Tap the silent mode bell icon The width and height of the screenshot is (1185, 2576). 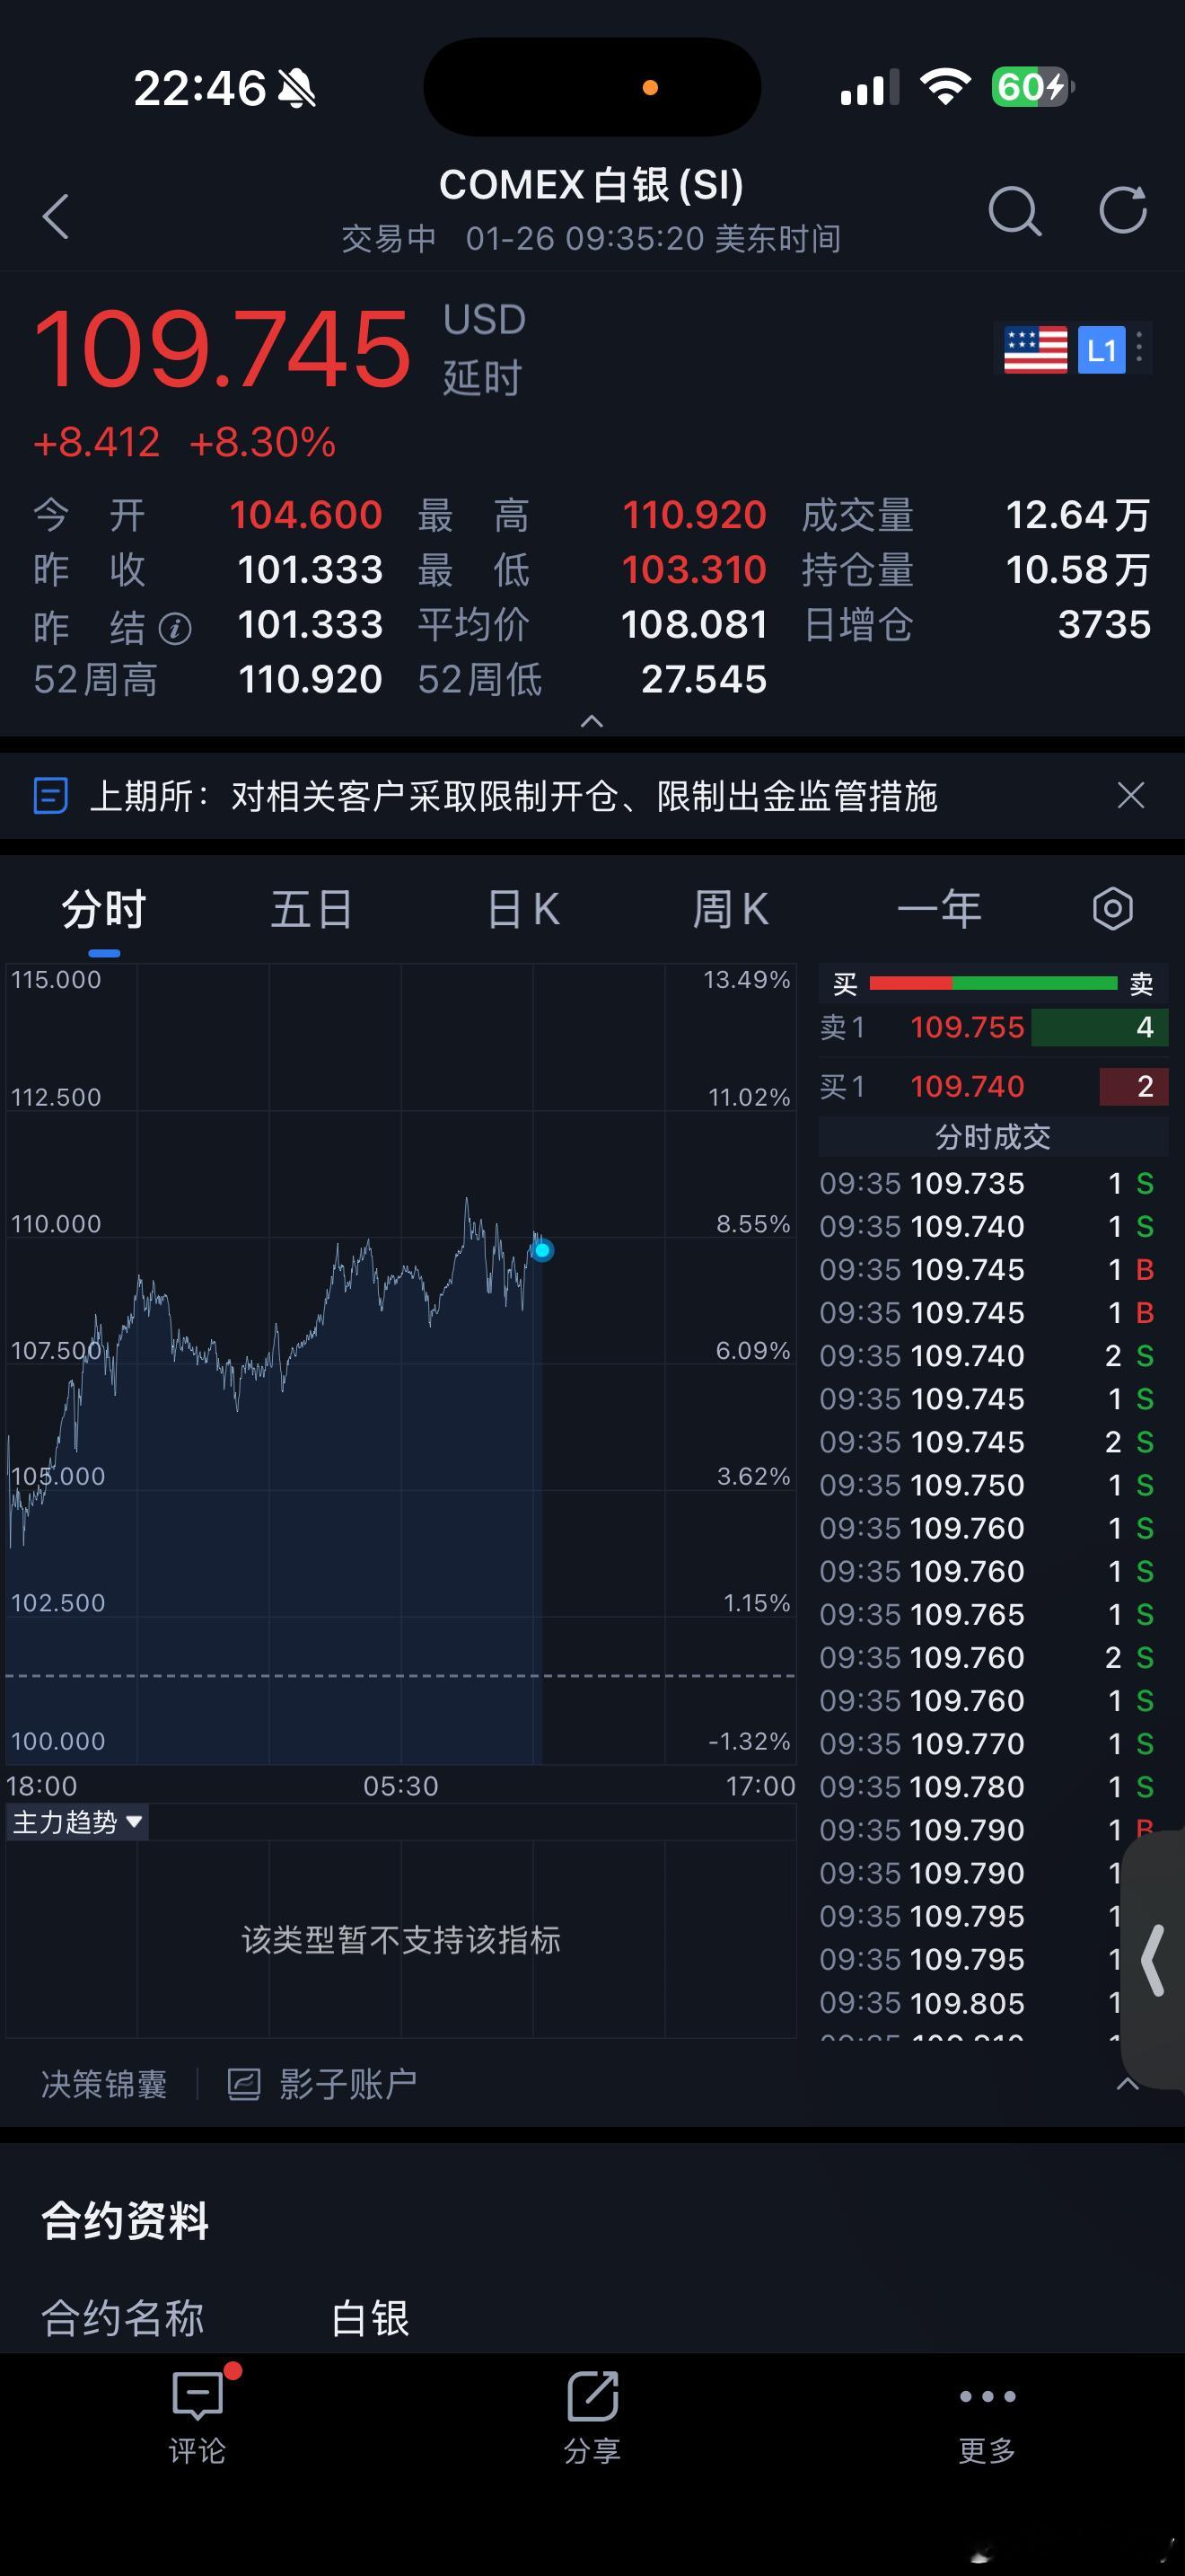297,89
